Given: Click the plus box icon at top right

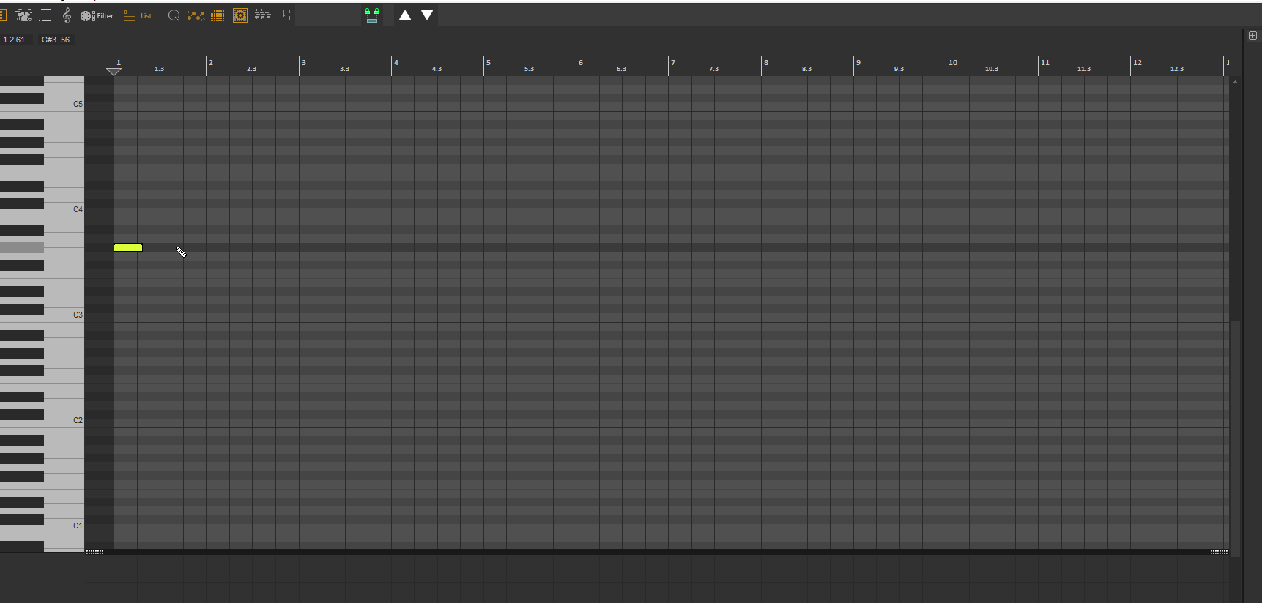Looking at the screenshot, I should 1252,35.
